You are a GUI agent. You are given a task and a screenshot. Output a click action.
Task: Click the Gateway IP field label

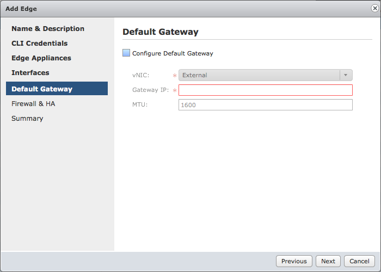[x=150, y=90]
